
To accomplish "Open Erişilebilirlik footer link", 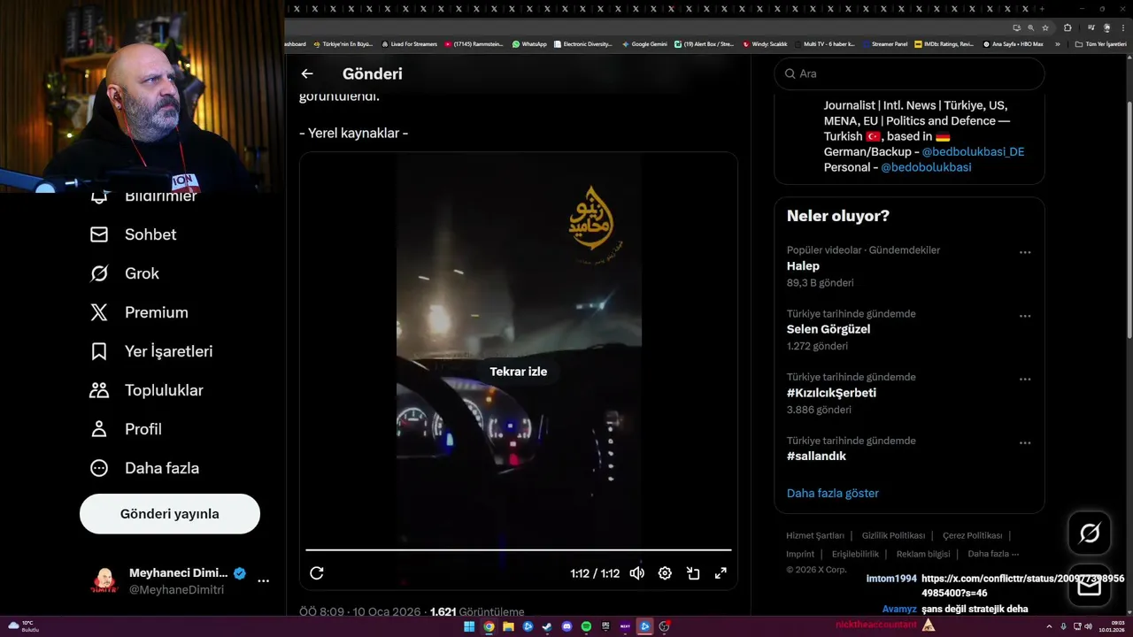I will point(855,554).
